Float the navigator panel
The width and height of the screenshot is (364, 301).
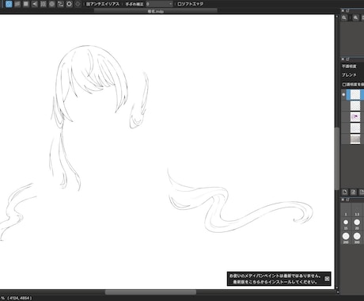coord(347,10)
